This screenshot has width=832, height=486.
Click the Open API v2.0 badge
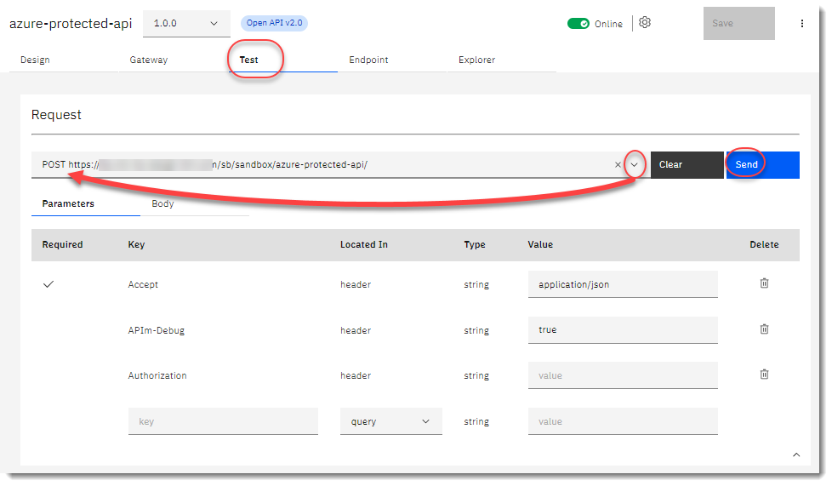coord(274,23)
